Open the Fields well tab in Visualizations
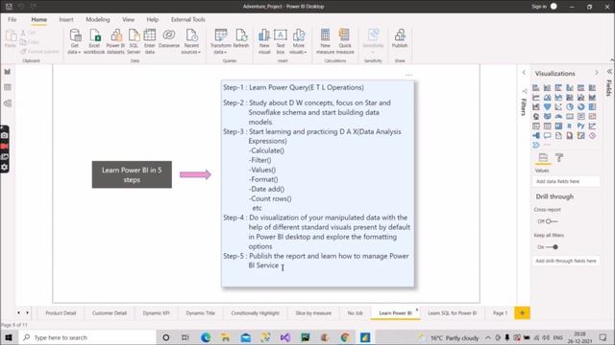 [x=543, y=157]
